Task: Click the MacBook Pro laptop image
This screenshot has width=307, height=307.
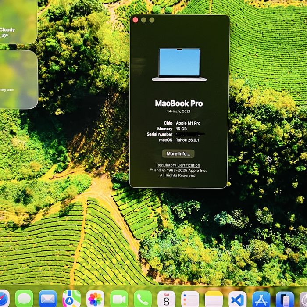Action: pyautogui.click(x=179, y=64)
